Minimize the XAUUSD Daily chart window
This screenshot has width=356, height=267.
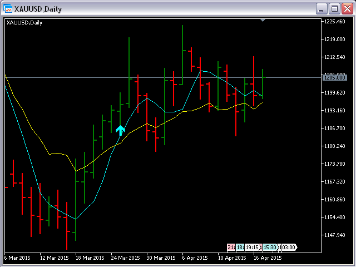[x=322, y=9]
